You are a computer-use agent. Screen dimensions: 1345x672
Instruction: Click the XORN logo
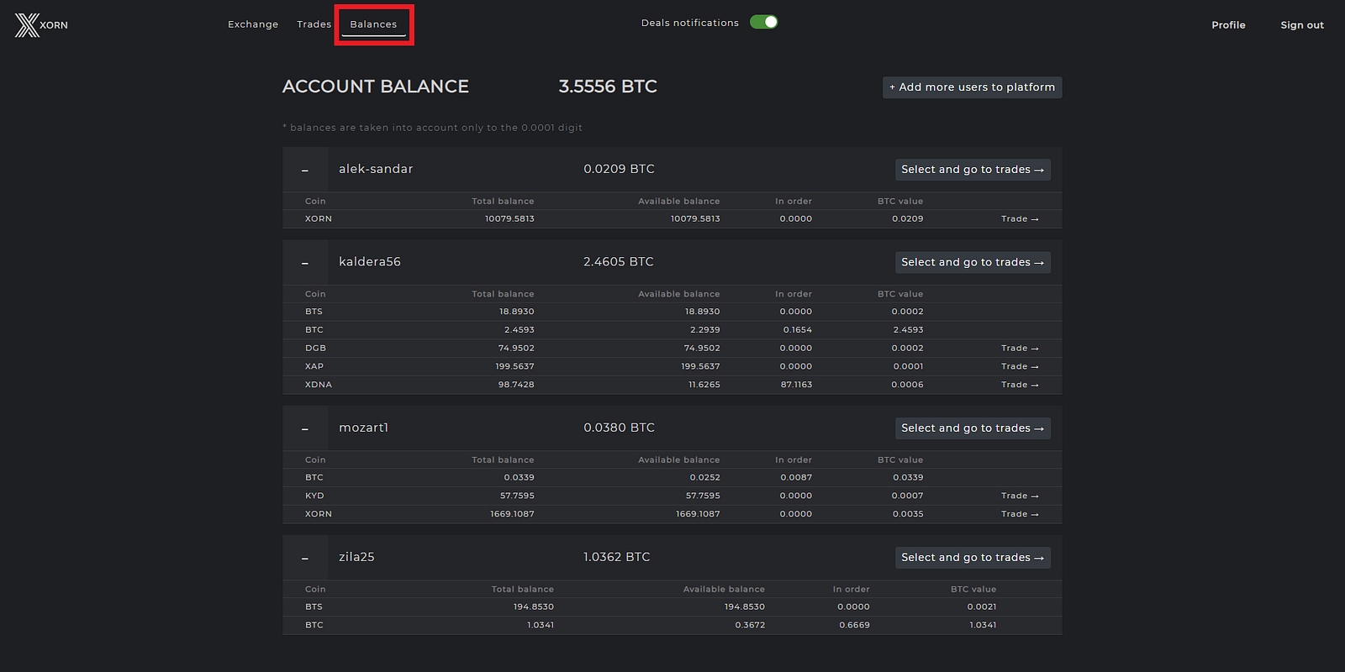click(41, 25)
